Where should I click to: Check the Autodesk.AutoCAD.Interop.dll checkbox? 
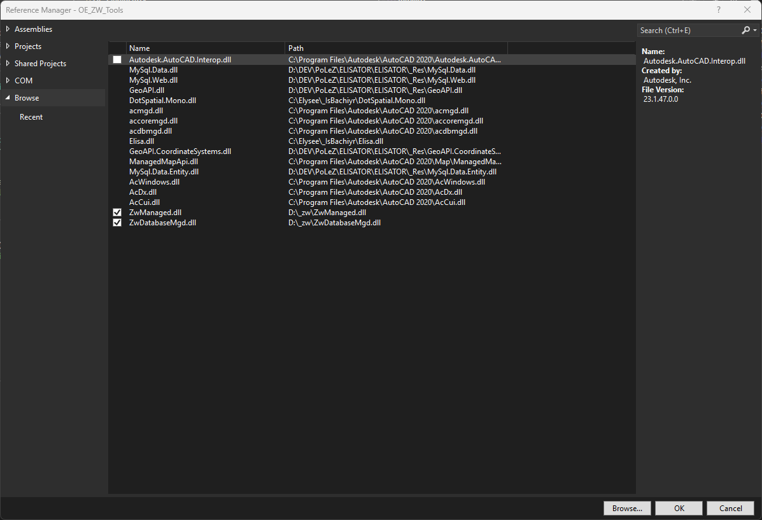[x=117, y=59]
